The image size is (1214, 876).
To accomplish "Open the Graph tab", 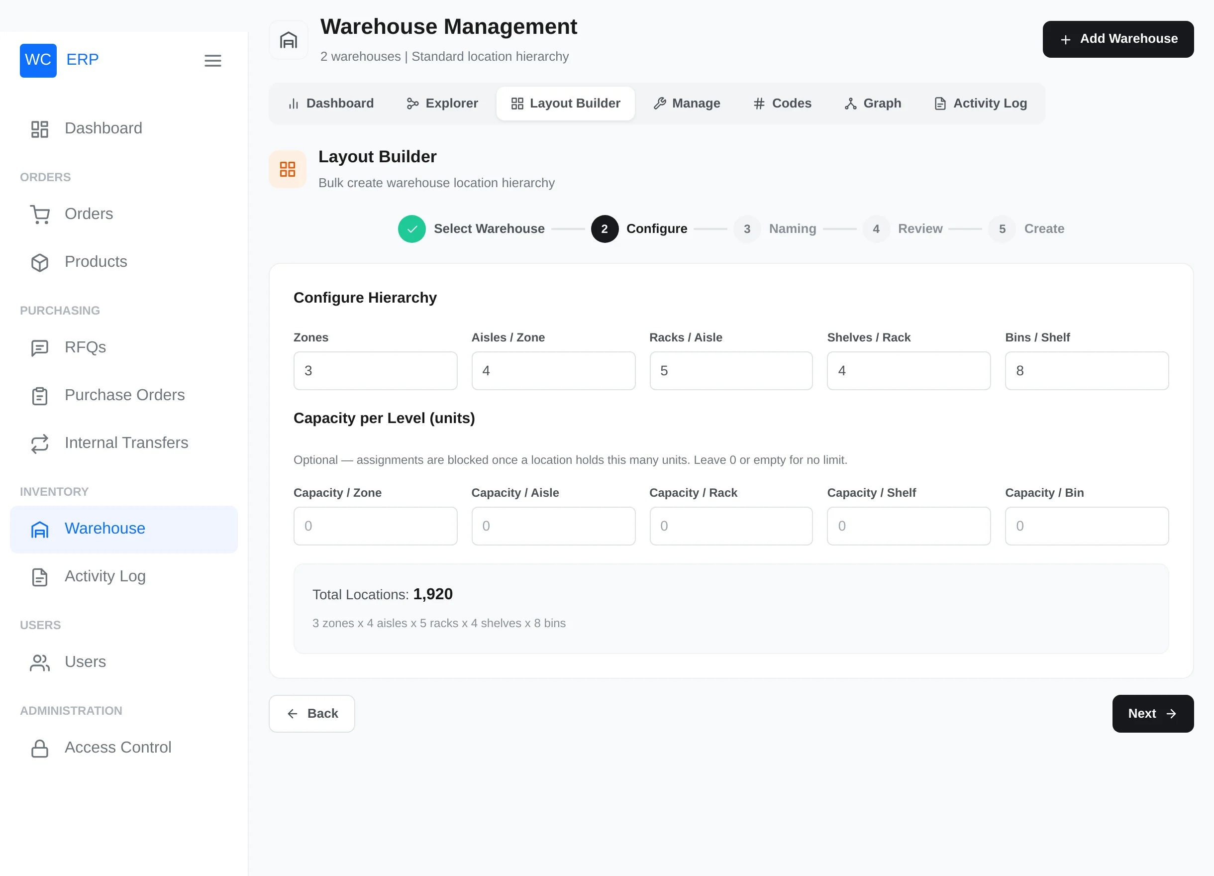I will [x=873, y=104].
